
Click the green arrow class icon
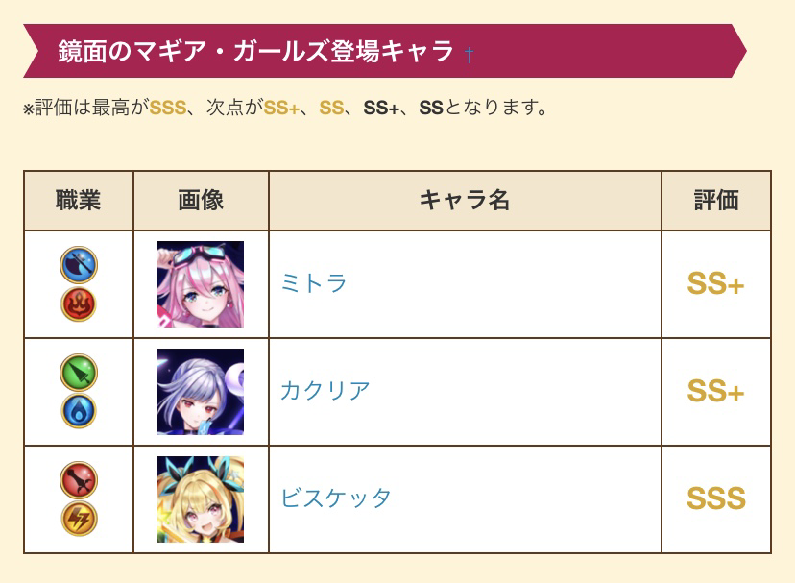[x=79, y=373]
